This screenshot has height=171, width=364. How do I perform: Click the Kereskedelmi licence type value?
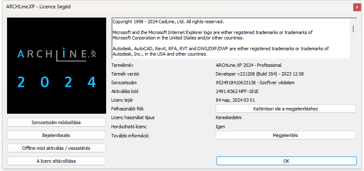tap(228, 117)
